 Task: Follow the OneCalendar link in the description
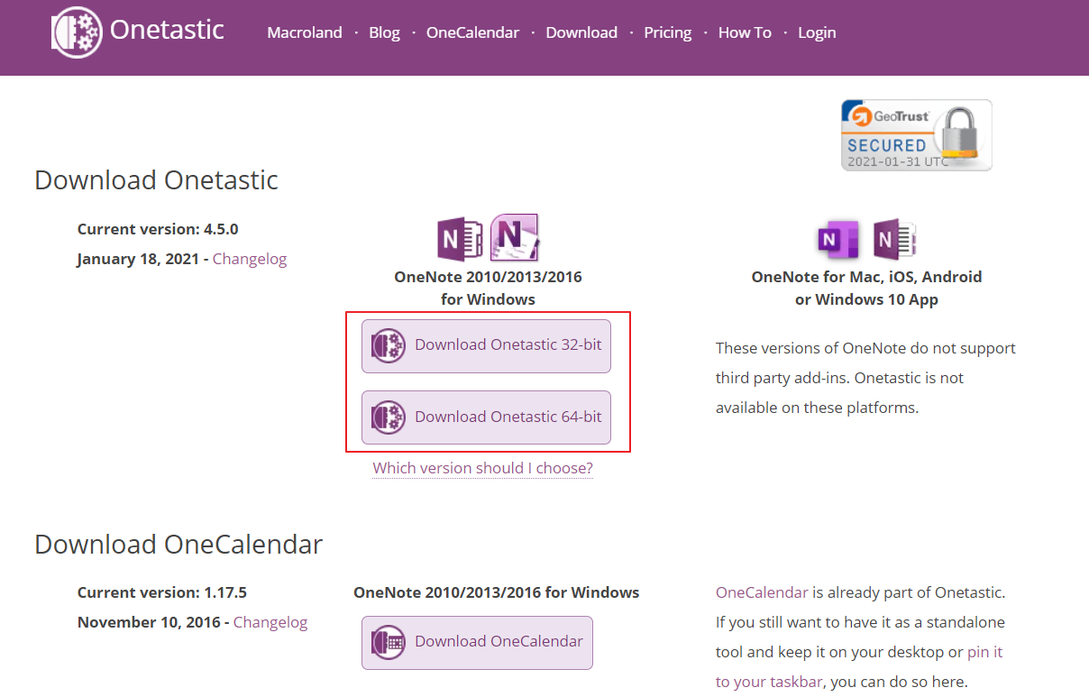point(762,592)
